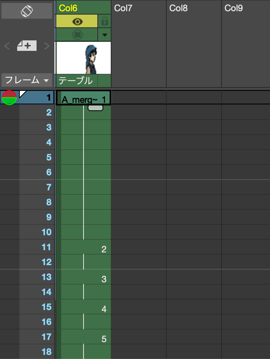Toggle Col6 preview visibility eye
Viewport: 270px width, 359px height.
coord(77,22)
